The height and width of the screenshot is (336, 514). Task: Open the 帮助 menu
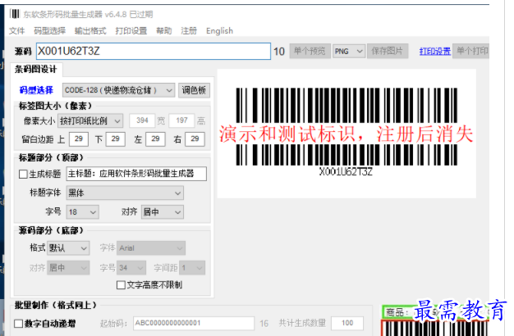(x=164, y=31)
